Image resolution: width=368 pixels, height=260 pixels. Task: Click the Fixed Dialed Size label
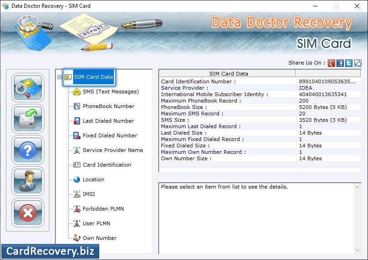tap(185, 146)
